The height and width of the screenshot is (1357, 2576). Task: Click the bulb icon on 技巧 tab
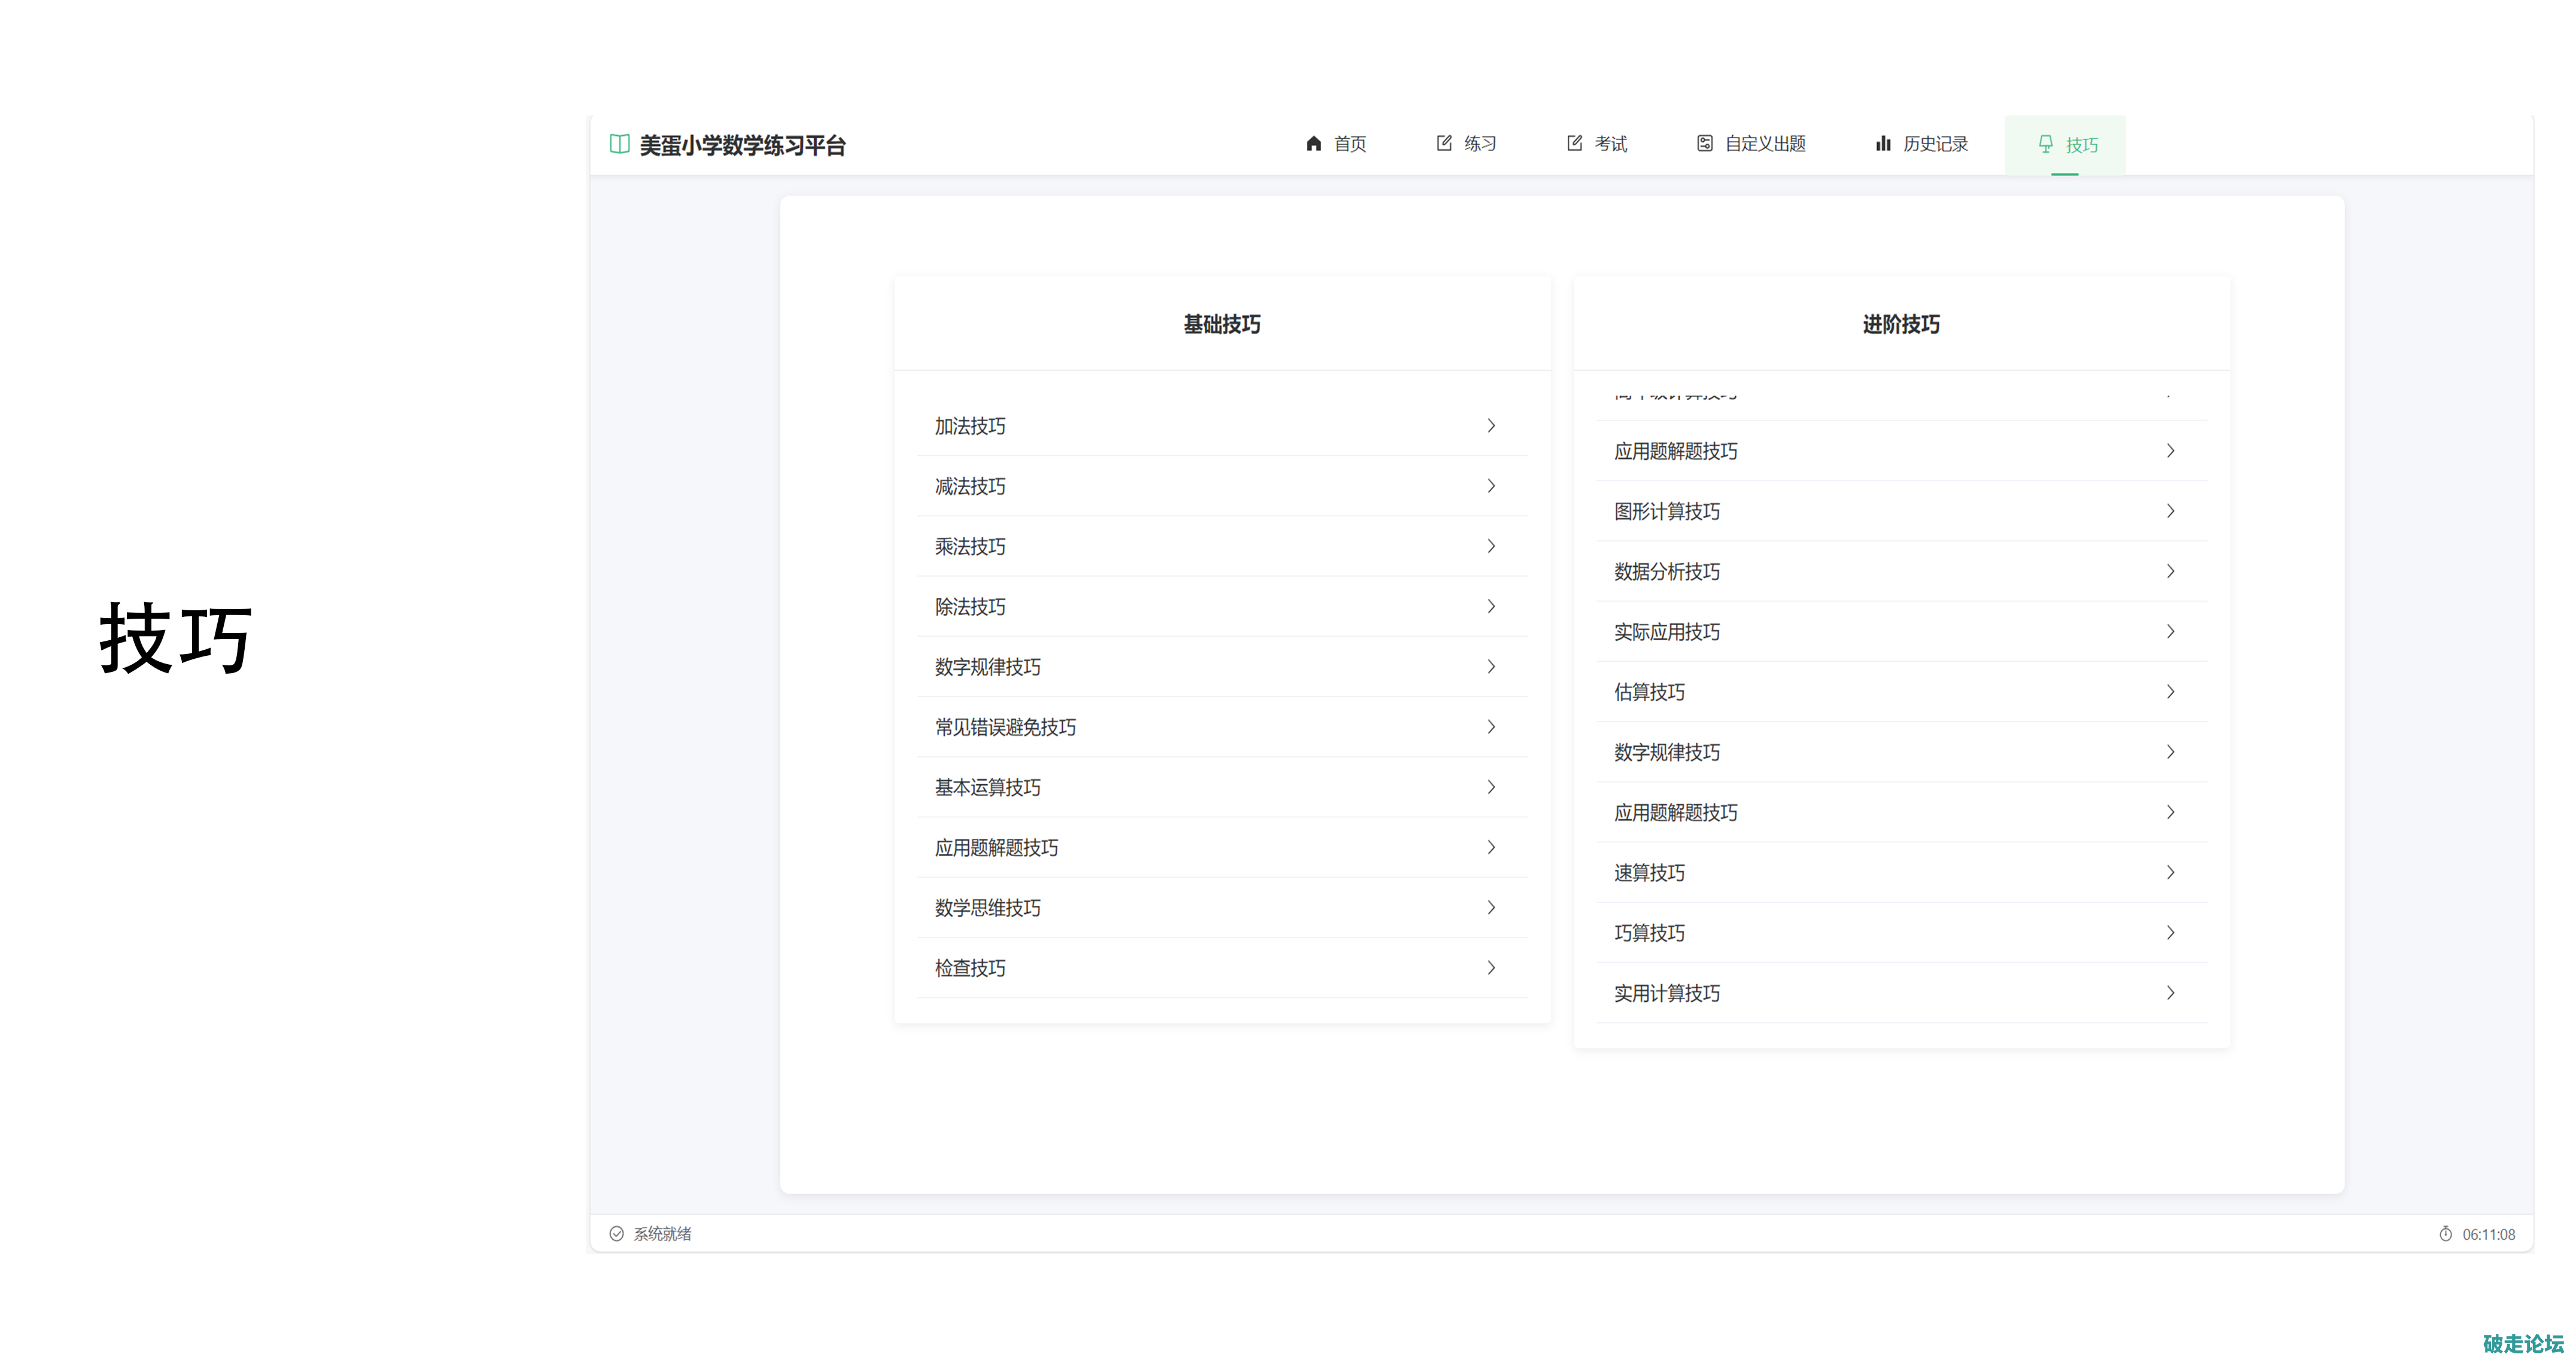tap(2045, 144)
